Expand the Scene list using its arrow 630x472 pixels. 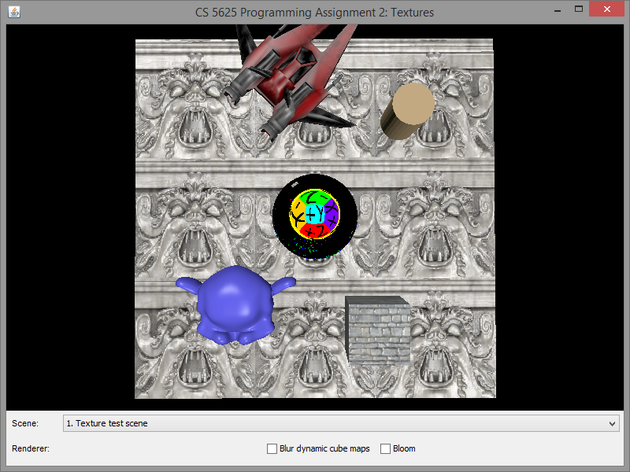(x=613, y=423)
